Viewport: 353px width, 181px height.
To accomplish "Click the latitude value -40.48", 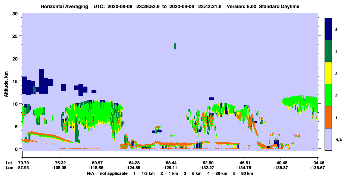I will click(x=281, y=163).
